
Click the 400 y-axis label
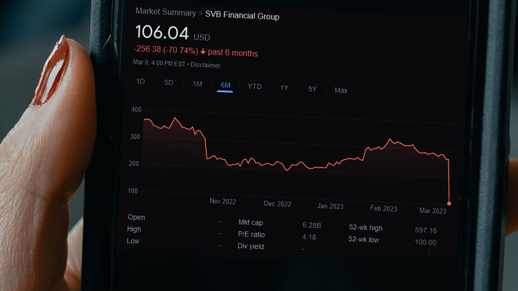coord(136,110)
